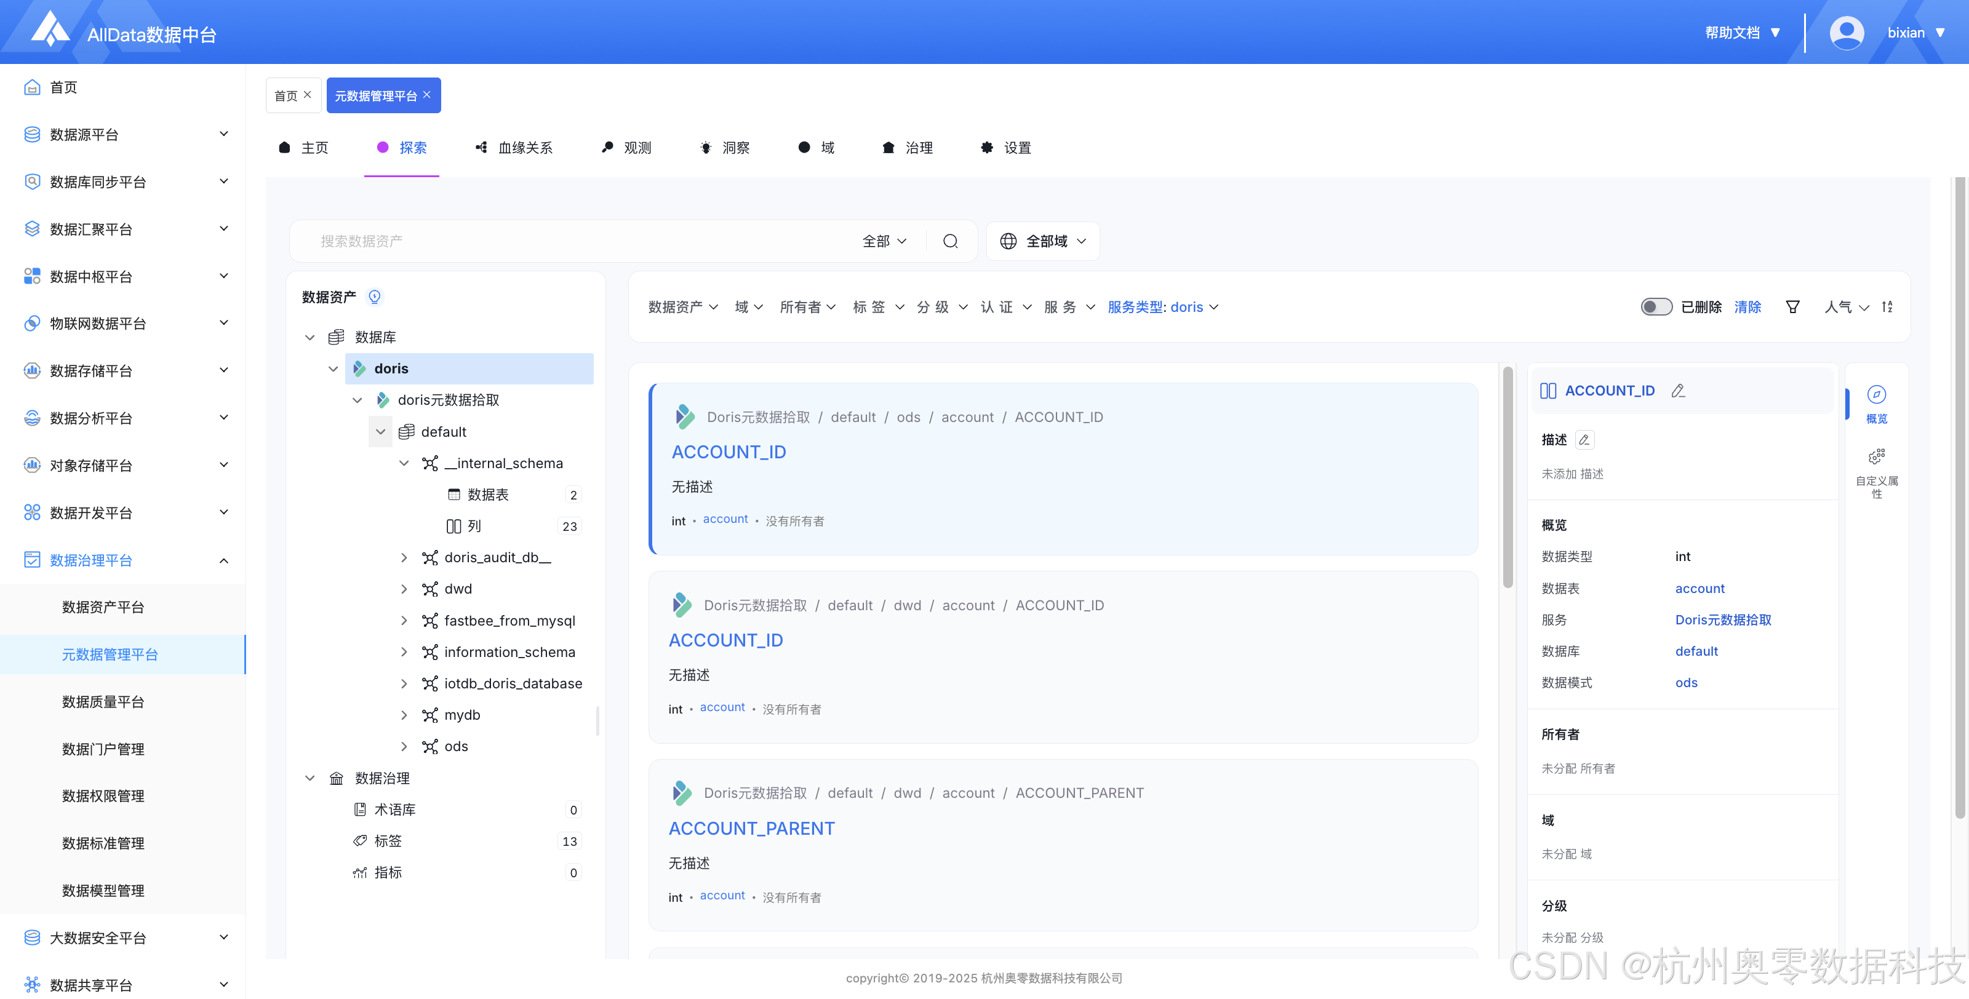Click the data assets info lightbulb icon
1969x999 pixels.
coord(375,297)
